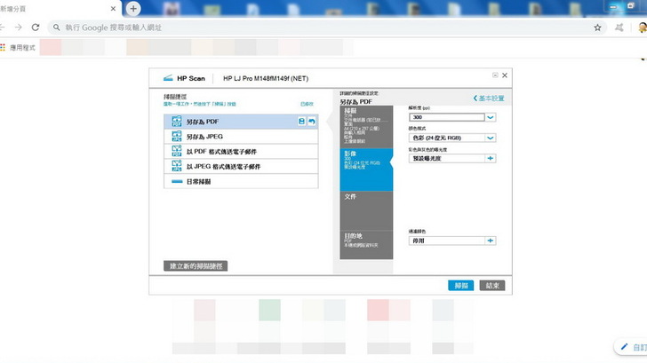The width and height of the screenshot is (647, 363).
Task: Choose 以 JPEG 格式傳送電子郵件 shortcut
Action: click(x=241, y=167)
